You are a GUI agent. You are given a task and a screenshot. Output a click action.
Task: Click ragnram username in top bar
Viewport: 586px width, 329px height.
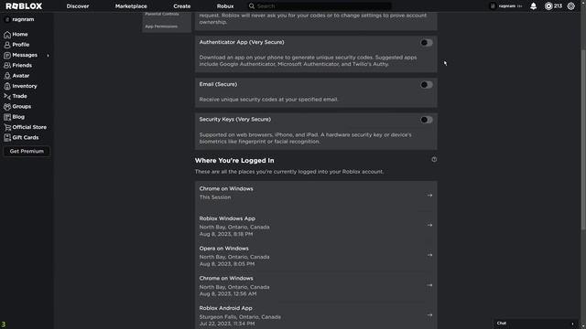(507, 6)
